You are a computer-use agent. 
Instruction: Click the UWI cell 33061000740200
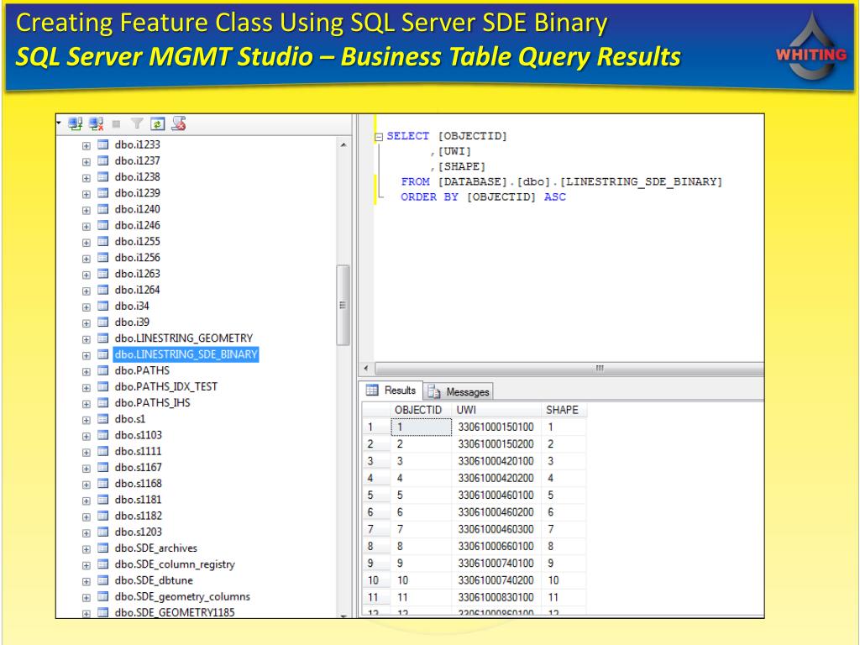[x=496, y=579]
